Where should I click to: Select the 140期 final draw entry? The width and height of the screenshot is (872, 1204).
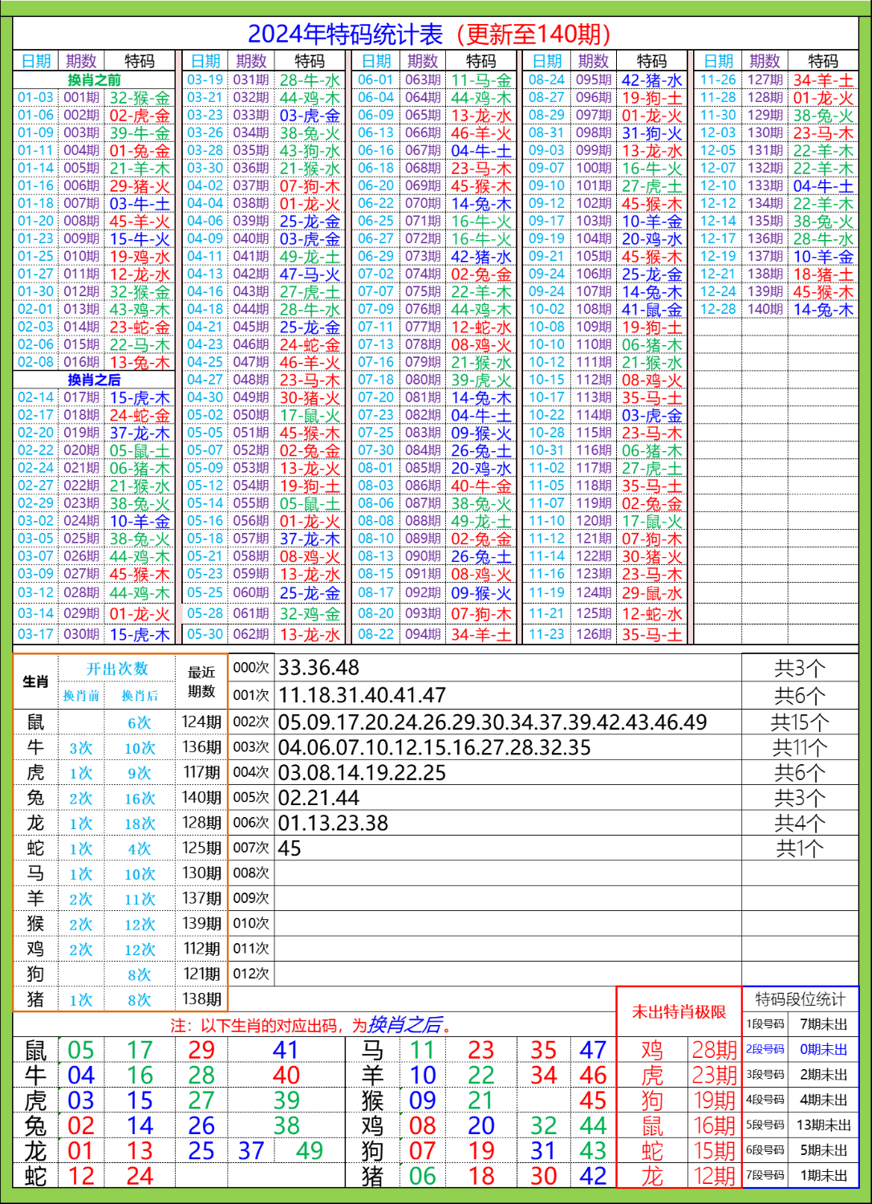[x=768, y=310]
